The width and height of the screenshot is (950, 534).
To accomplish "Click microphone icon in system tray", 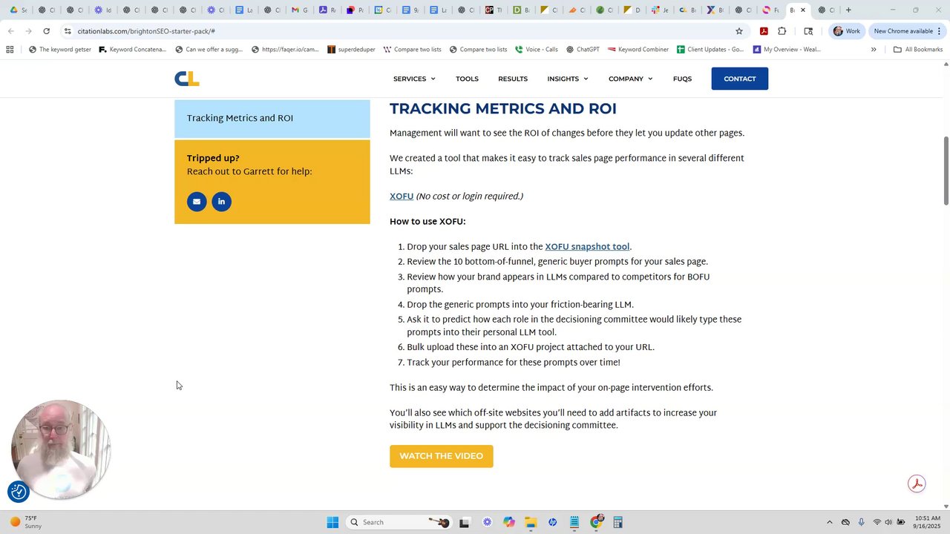I will [x=861, y=522].
